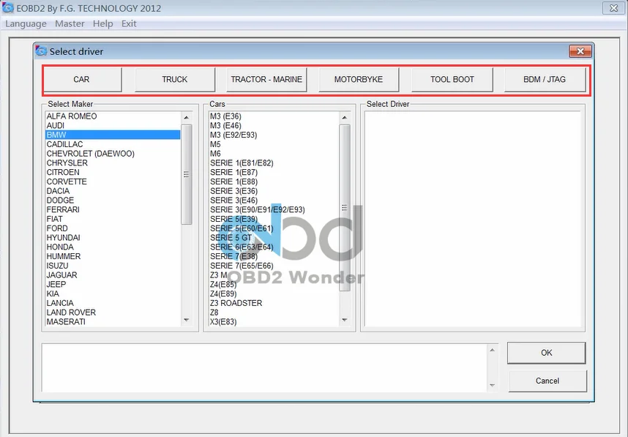Choose M5 in Cars list
628x437 pixels.
click(274, 144)
